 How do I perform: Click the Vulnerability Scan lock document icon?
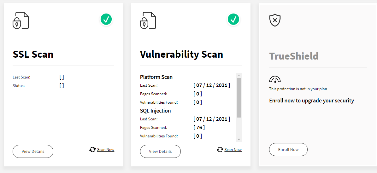coord(148,21)
